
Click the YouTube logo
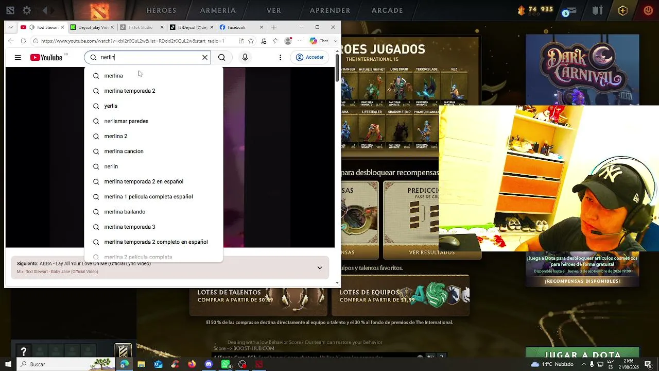[46, 57]
